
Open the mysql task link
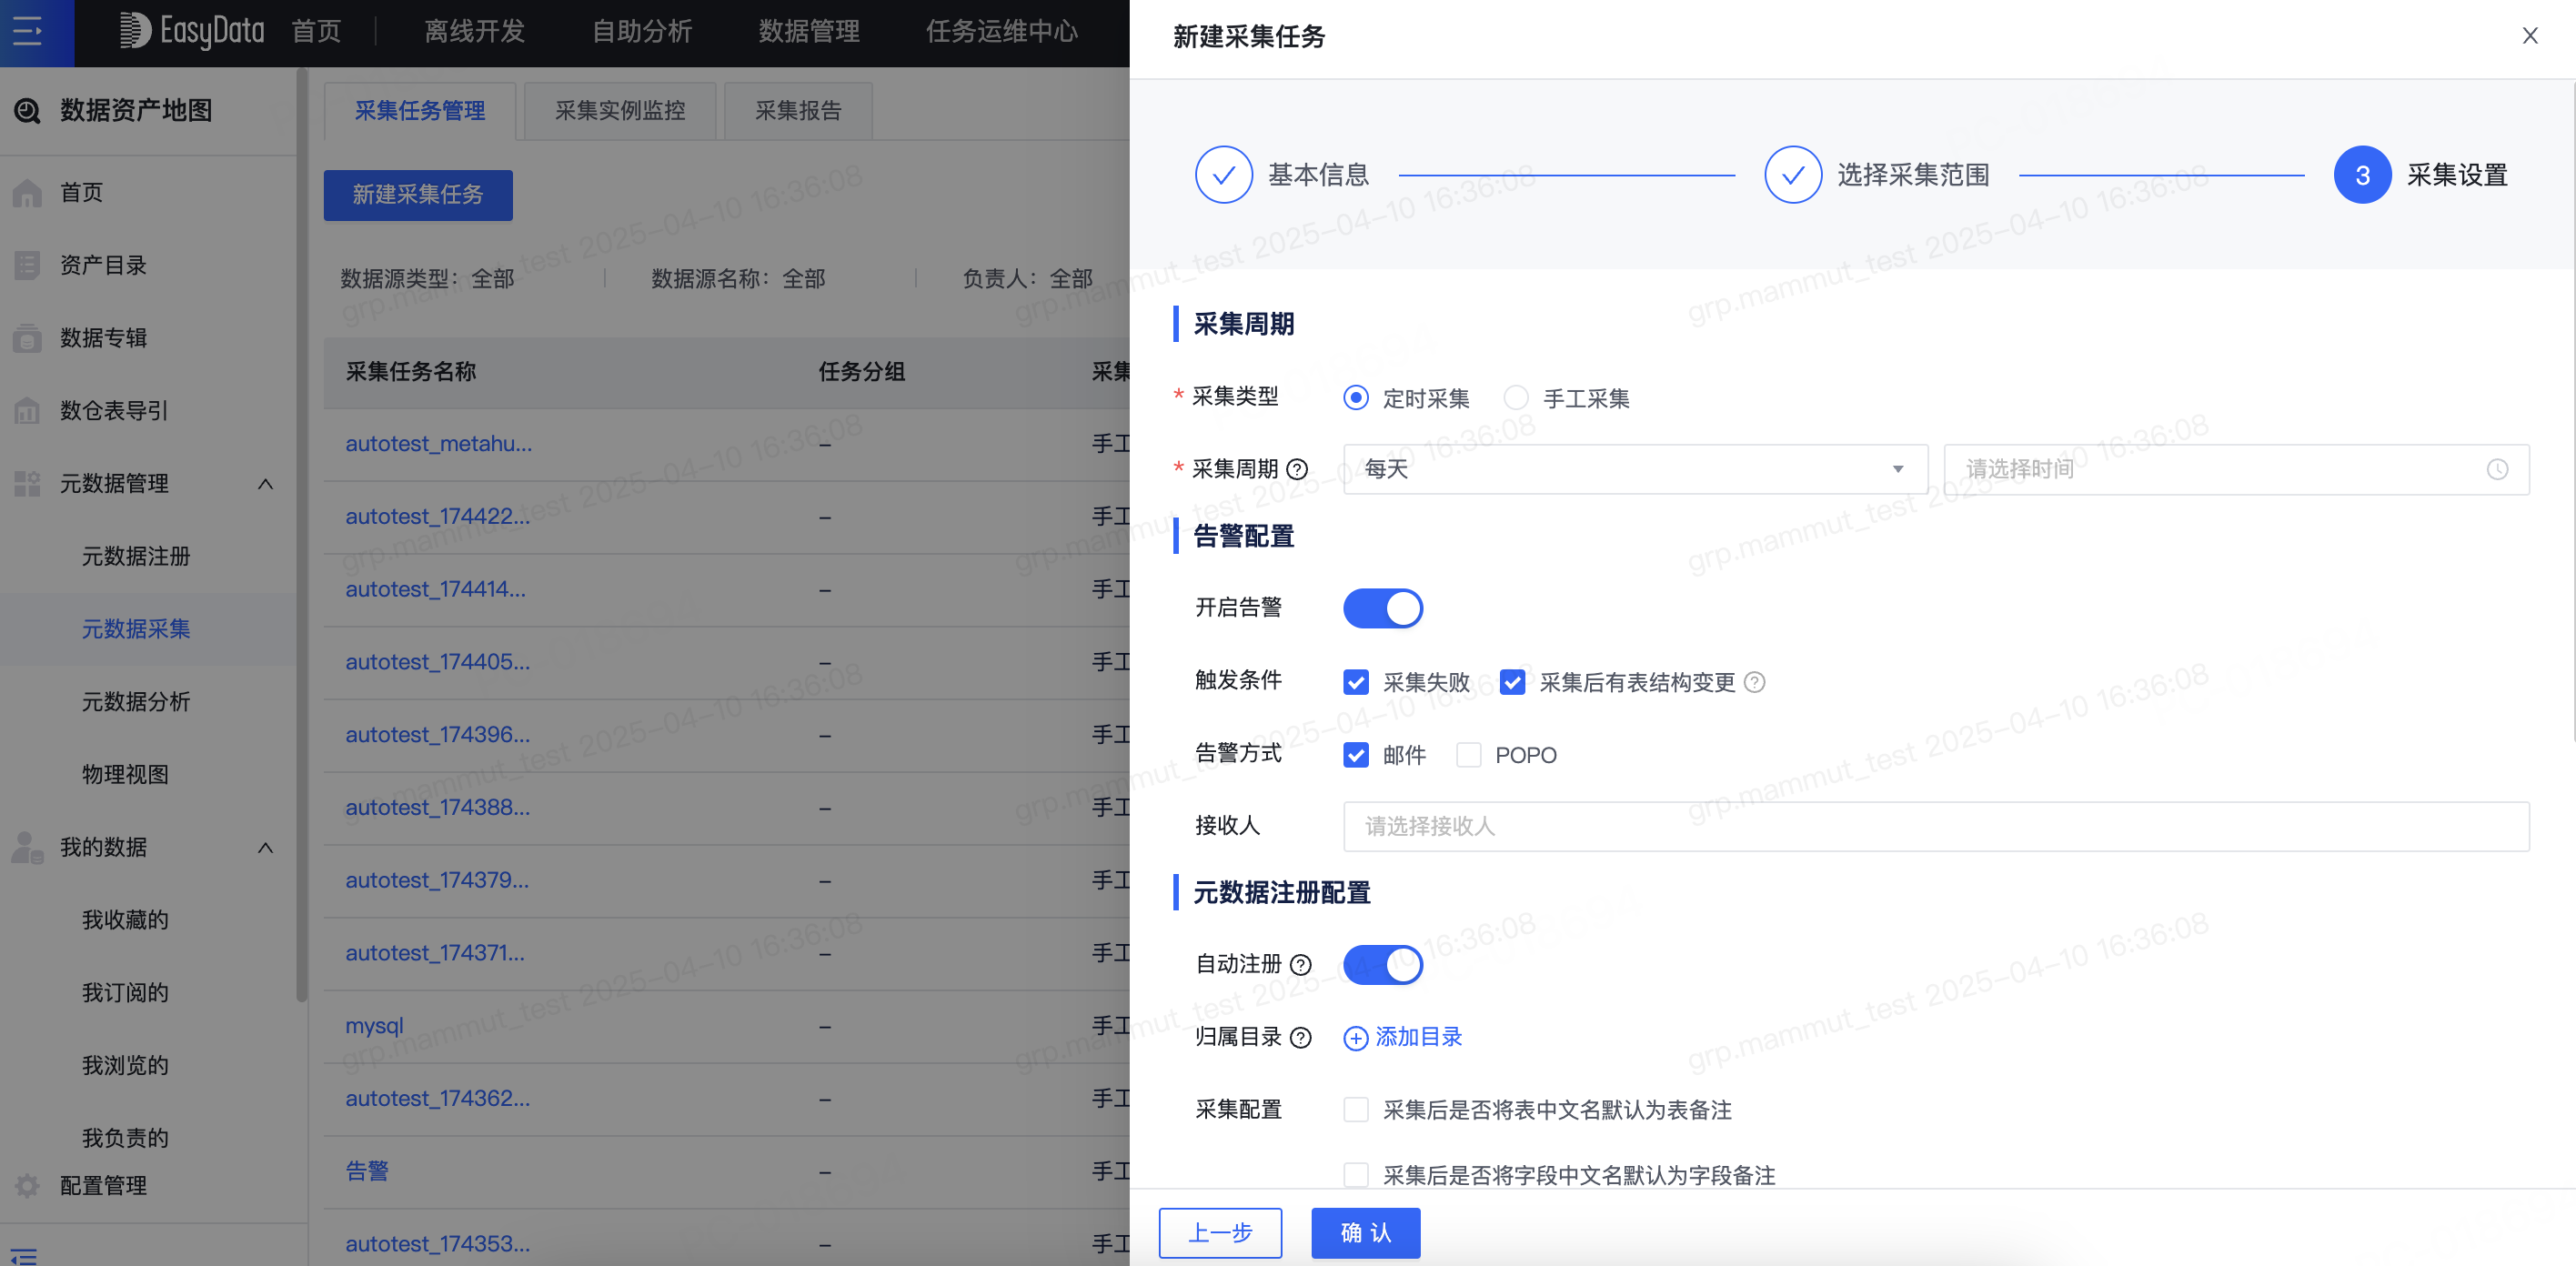374,1026
